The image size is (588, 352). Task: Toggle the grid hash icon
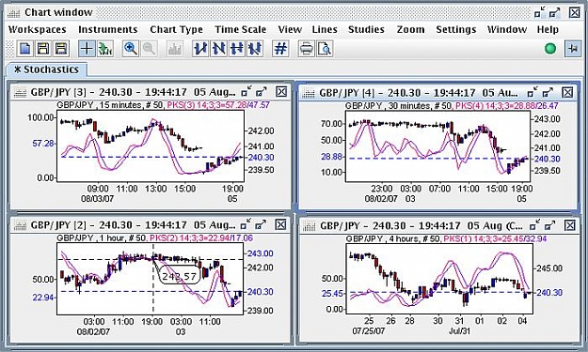point(280,49)
